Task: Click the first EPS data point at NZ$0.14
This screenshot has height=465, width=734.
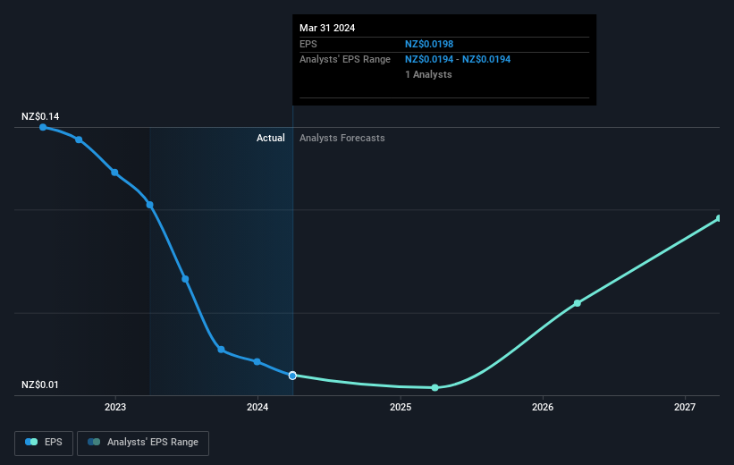Action: pyautogui.click(x=43, y=127)
